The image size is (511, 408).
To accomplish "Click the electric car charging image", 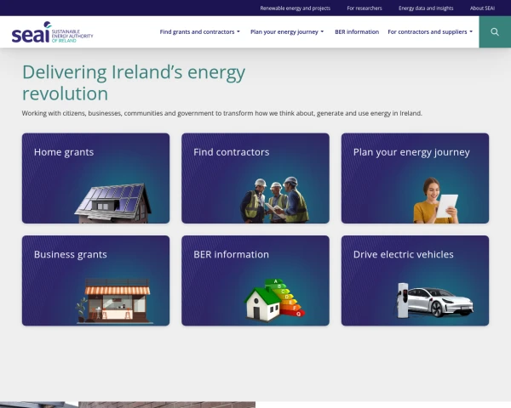I will click(434, 300).
